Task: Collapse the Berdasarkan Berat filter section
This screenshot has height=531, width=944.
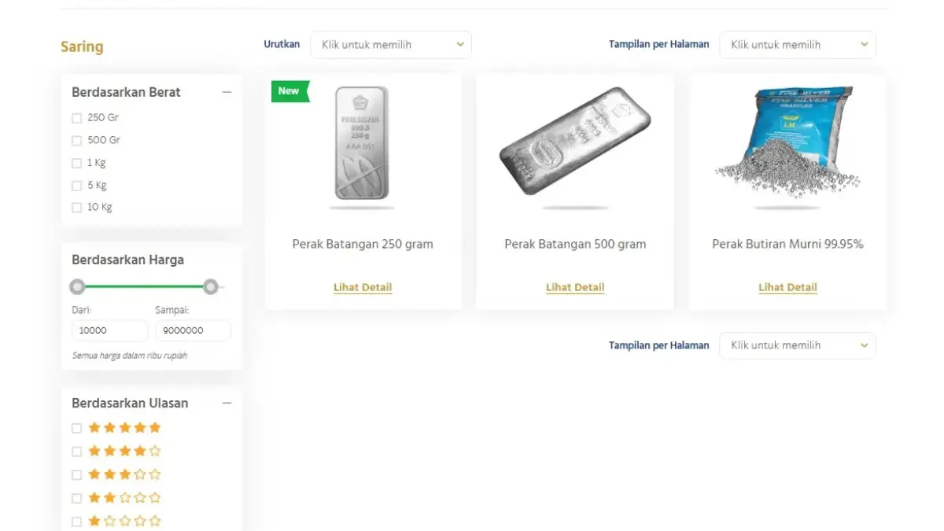Action: click(227, 92)
